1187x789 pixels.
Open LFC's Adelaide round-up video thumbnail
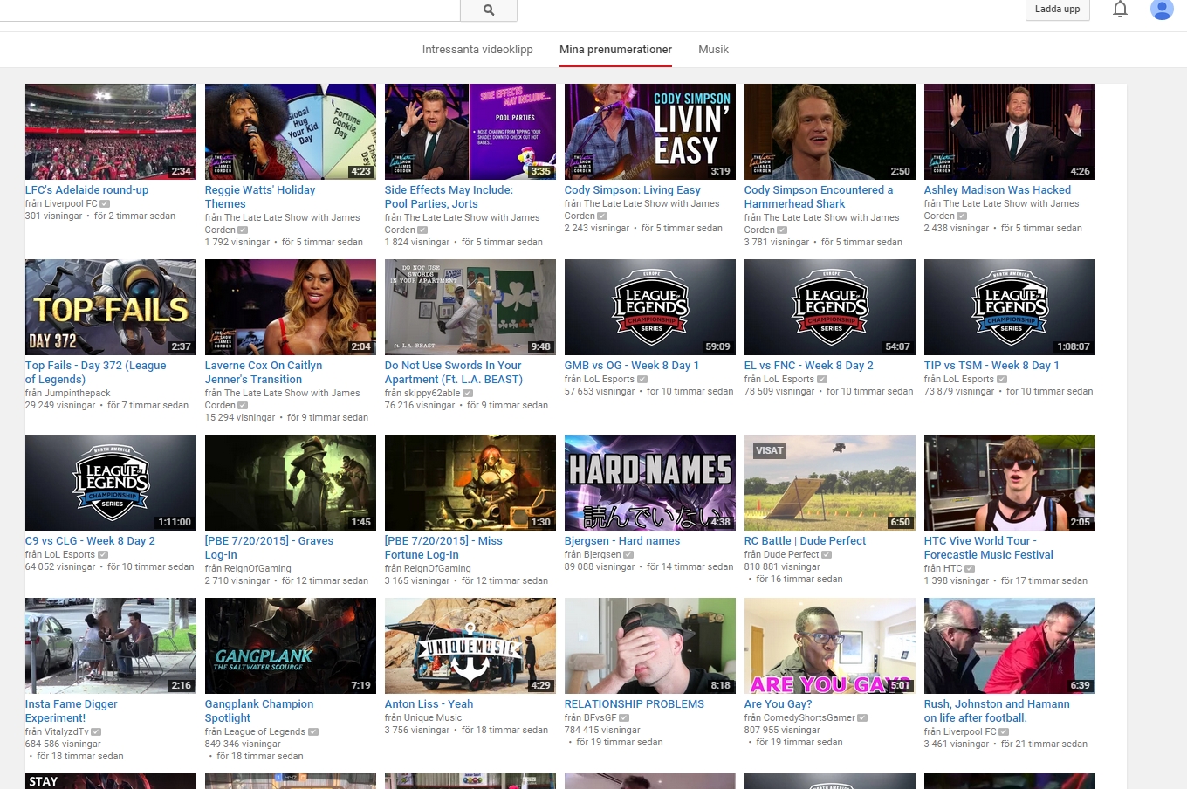[x=111, y=132]
